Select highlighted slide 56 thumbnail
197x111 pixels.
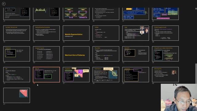click(x=46, y=75)
